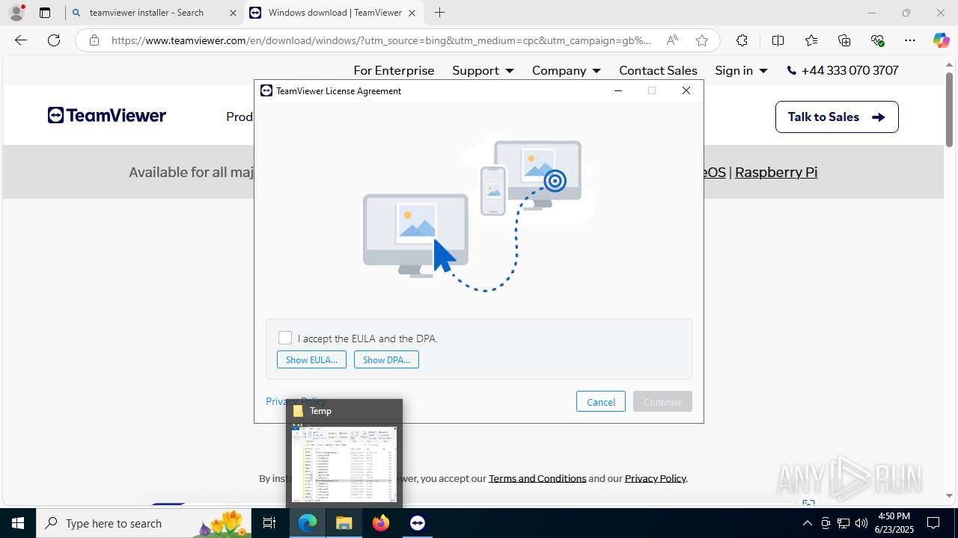Refresh the TeamViewer download page

point(54,40)
